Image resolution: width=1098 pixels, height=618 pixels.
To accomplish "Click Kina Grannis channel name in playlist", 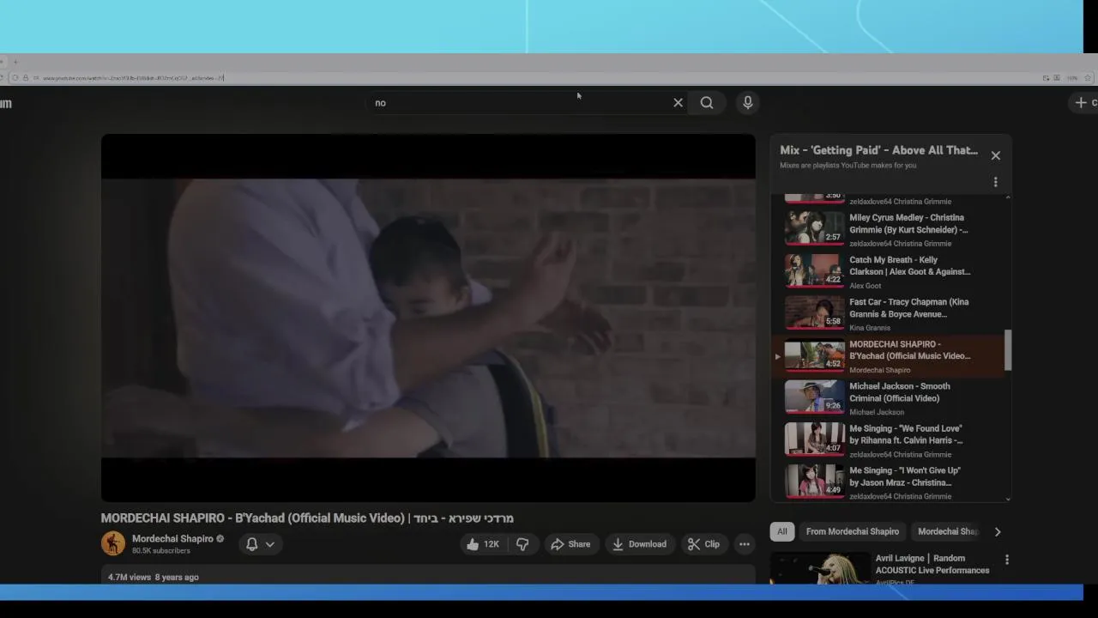I will 870,328.
